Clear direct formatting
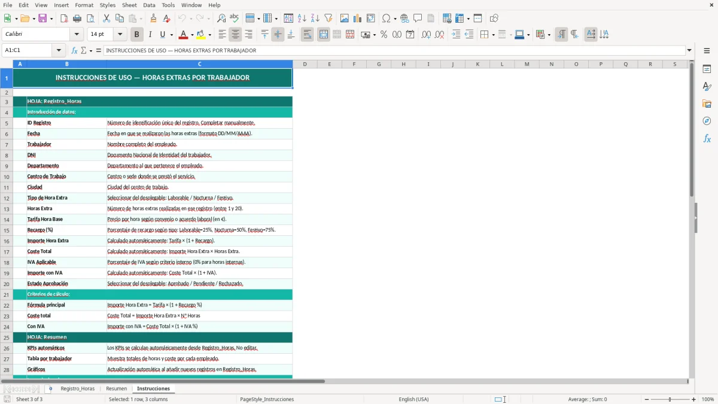The width and height of the screenshot is (718, 404). (x=166, y=19)
